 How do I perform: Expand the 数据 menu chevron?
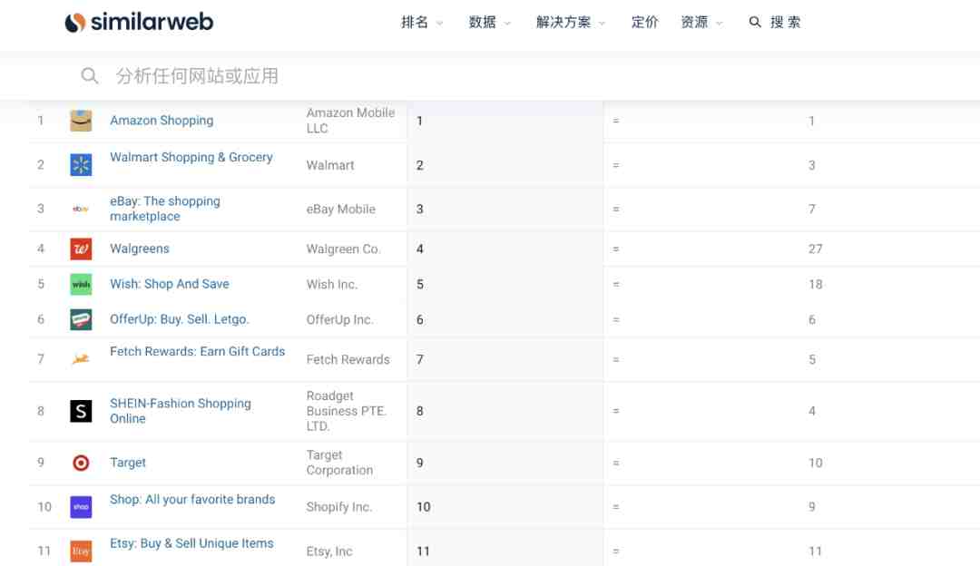[507, 23]
